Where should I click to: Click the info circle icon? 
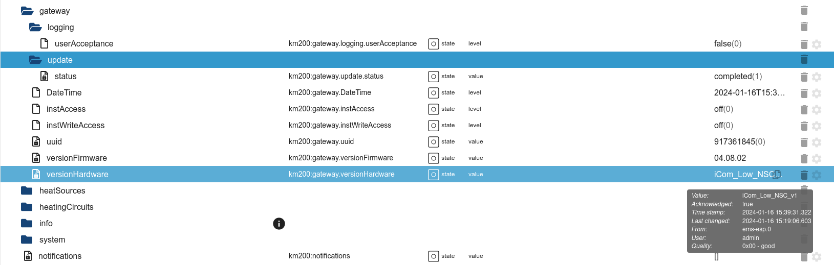point(279,224)
